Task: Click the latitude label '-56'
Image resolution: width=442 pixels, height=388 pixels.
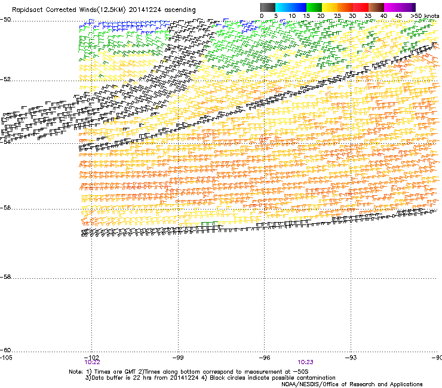Action: coord(5,208)
